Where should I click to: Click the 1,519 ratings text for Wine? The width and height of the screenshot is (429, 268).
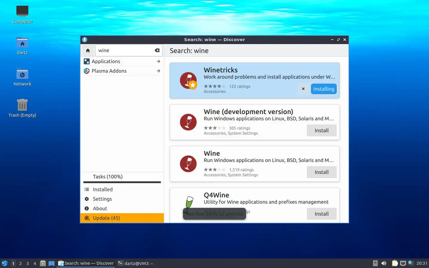click(x=241, y=170)
